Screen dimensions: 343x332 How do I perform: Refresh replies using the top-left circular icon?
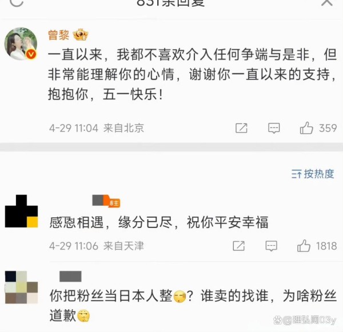tap(17, 2)
